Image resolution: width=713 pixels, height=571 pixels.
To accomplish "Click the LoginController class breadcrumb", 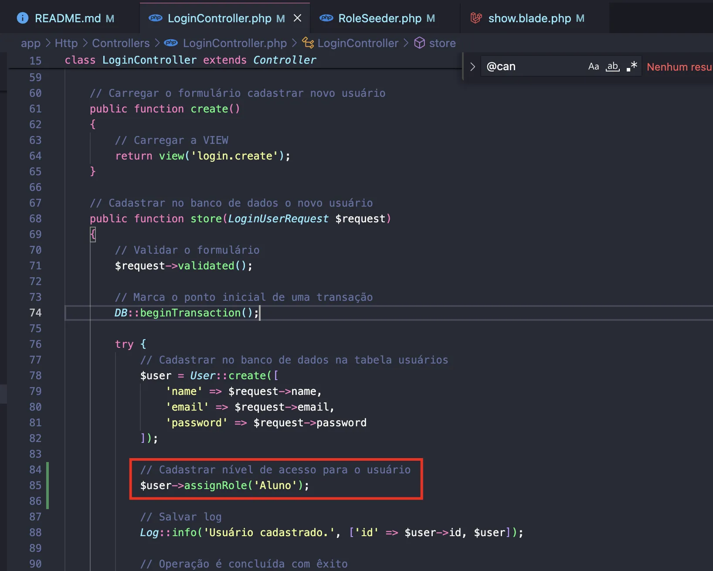I will click(x=357, y=43).
